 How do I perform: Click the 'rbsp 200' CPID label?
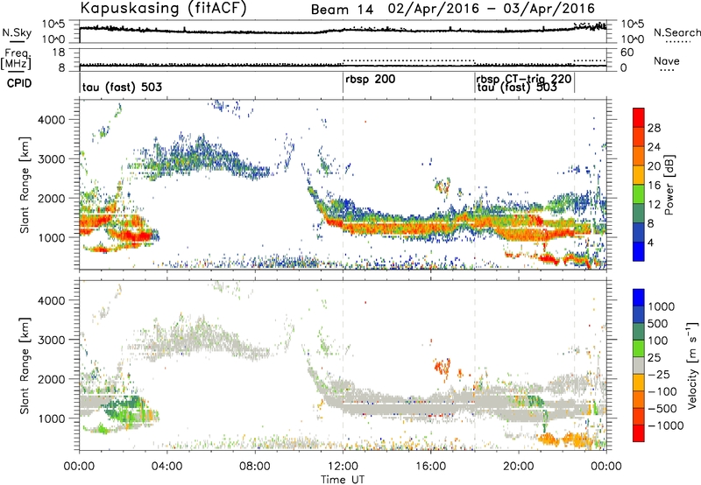tap(370, 80)
